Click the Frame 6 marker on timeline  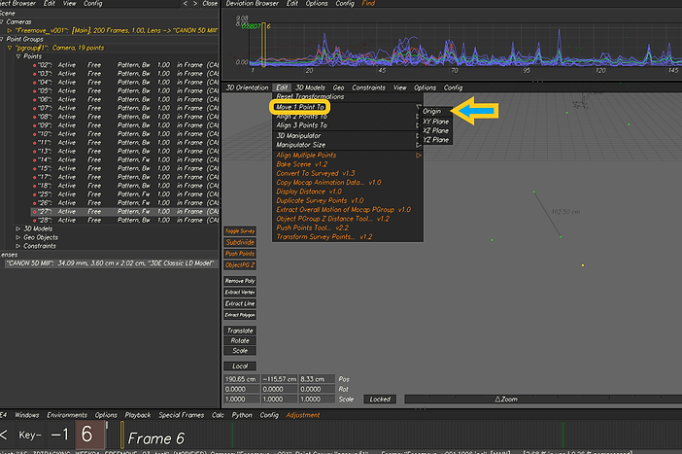coord(122,436)
